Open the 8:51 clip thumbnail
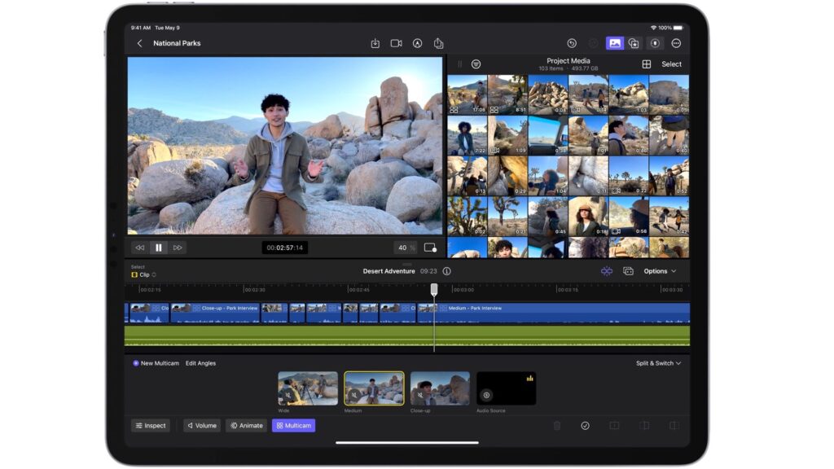 coord(507,94)
